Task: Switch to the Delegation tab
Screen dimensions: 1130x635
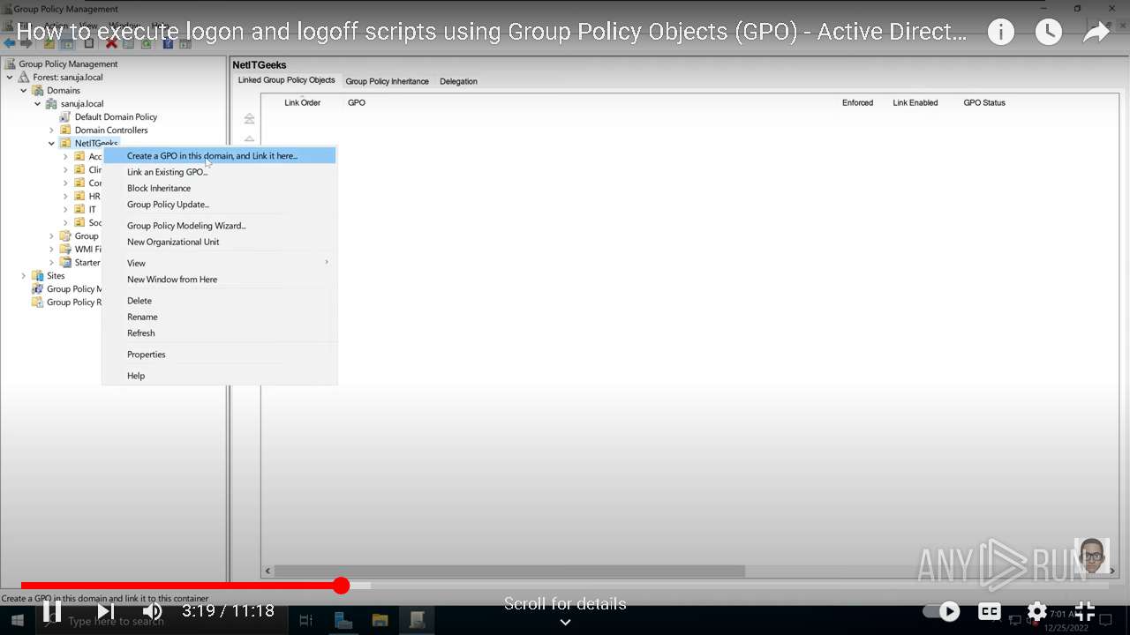Action: coord(458,81)
